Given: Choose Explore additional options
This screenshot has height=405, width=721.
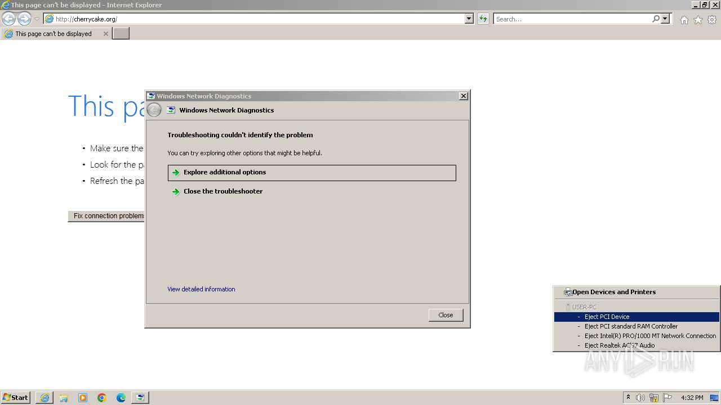Looking at the screenshot, I should coord(311,173).
